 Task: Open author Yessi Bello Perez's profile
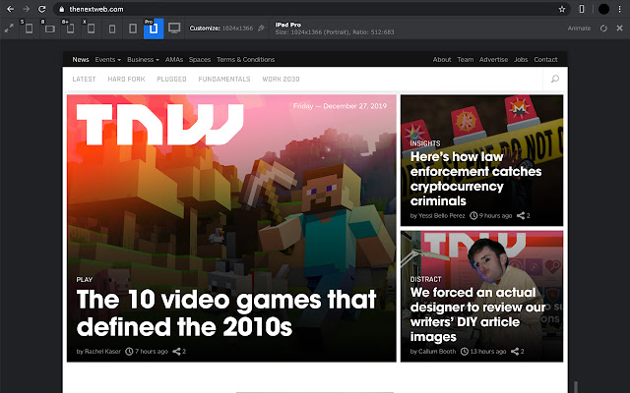(x=442, y=216)
